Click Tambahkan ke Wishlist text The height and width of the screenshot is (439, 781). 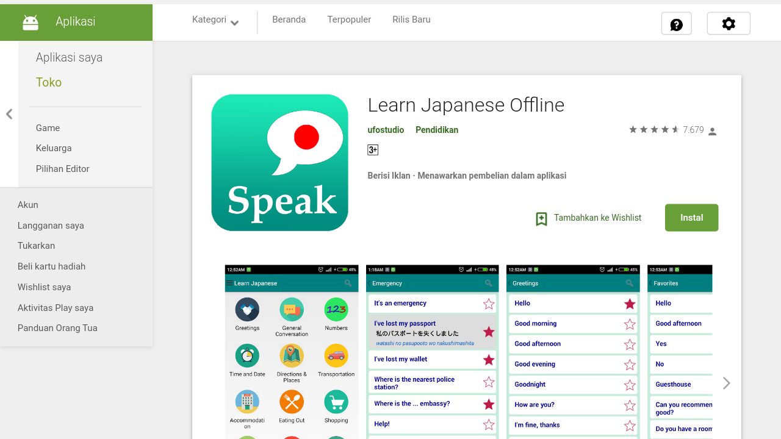pyautogui.click(x=598, y=218)
